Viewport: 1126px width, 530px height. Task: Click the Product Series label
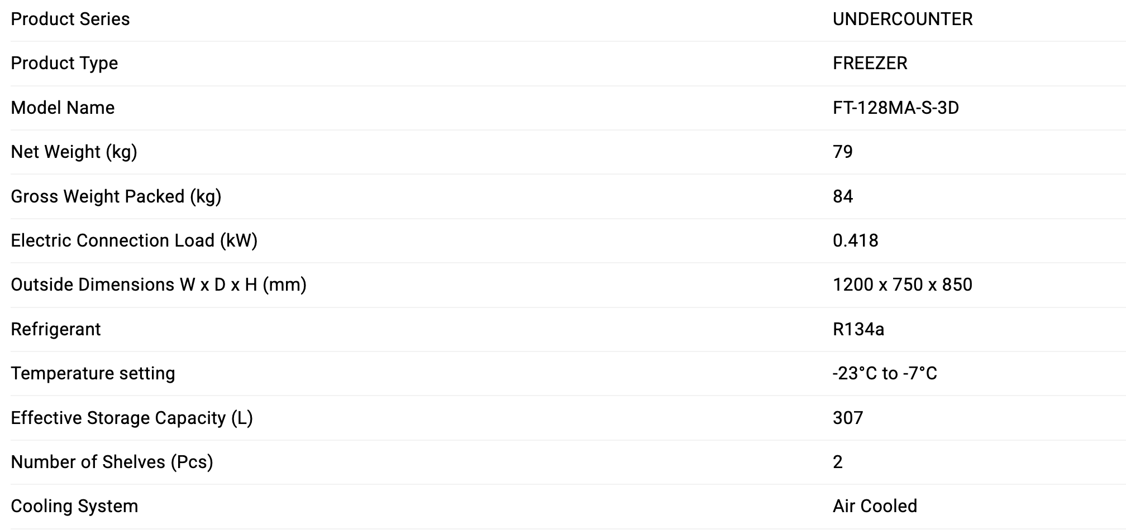pyautogui.click(x=70, y=19)
